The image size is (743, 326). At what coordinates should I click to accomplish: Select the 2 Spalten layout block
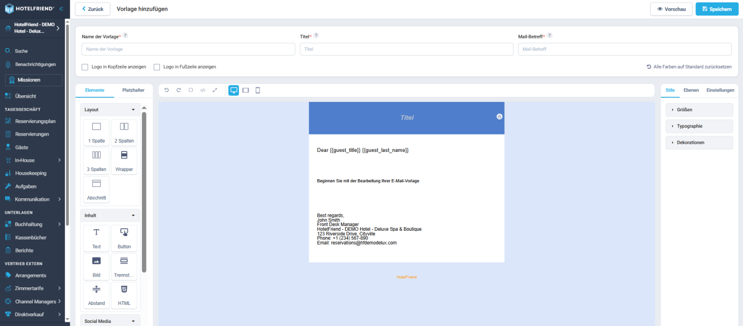click(124, 132)
